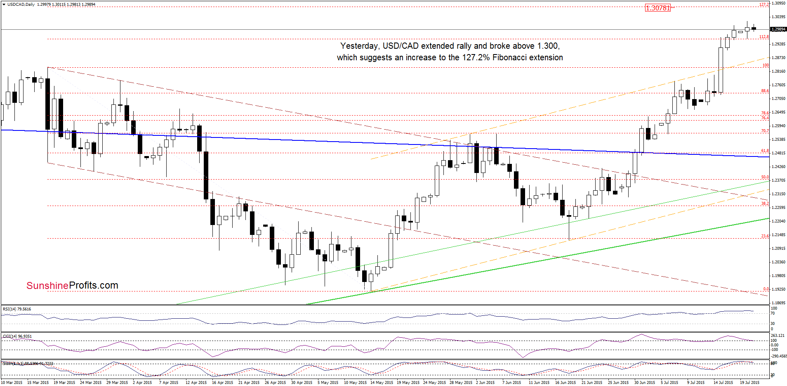The height and width of the screenshot is (386, 787).
Task: Click price axis value 1.25385
Action: (x=778, y=139)
